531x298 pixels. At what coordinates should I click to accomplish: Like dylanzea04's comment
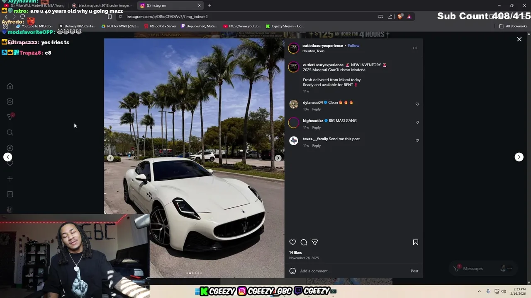click(x=417, y=104)
